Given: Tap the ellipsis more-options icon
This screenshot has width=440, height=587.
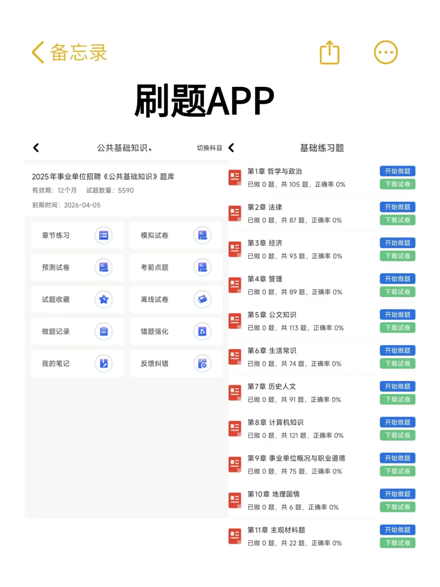Looking at the screenshot, I should coord(385,52).
